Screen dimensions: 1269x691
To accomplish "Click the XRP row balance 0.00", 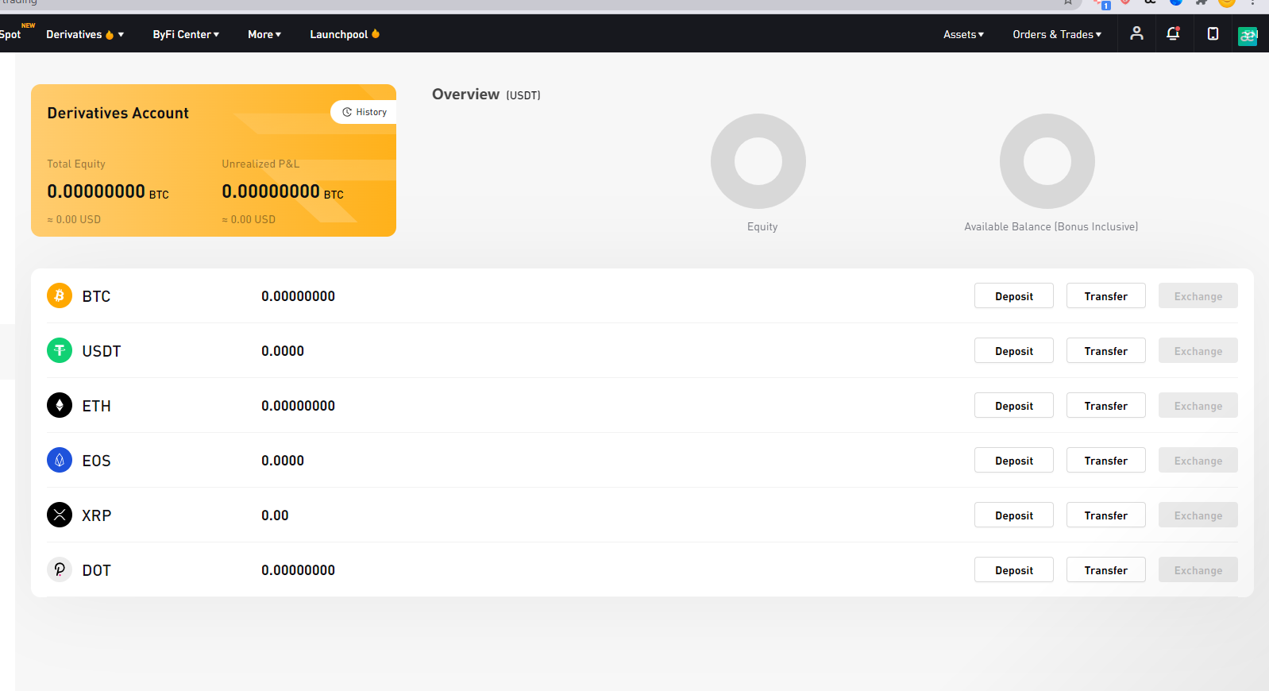I will click(275, 515).
